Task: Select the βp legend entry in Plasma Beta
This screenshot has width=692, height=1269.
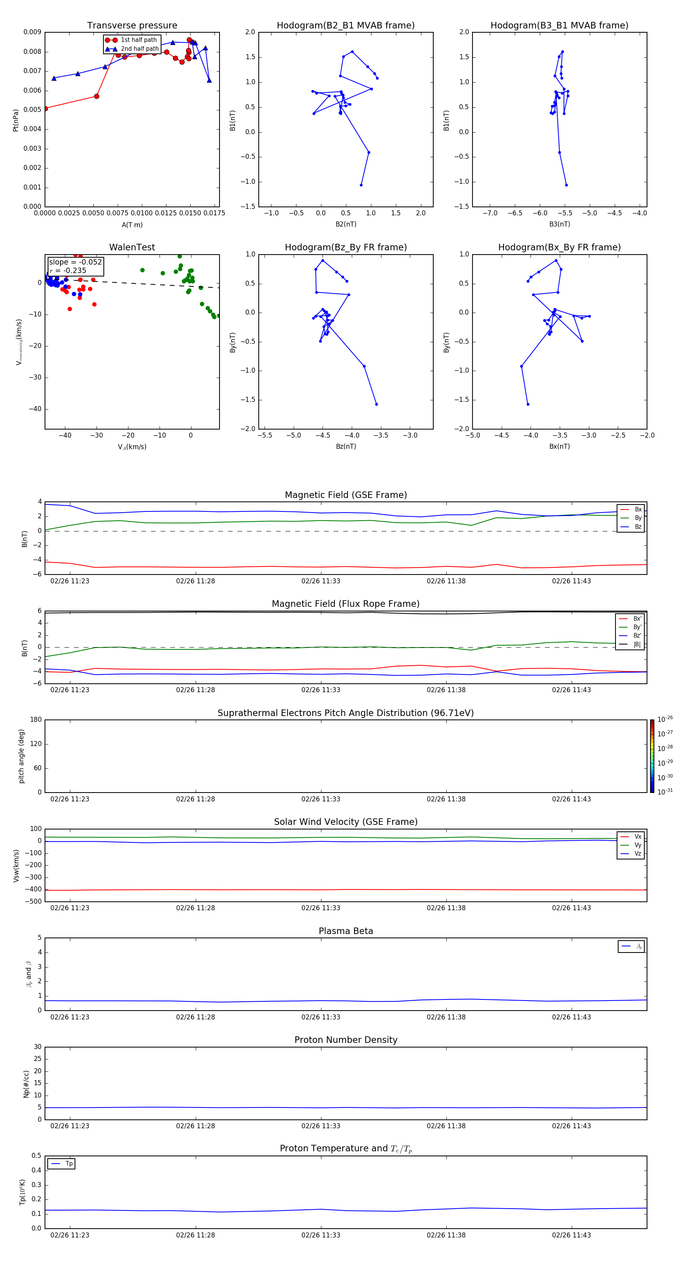Action: coord(631,946)
